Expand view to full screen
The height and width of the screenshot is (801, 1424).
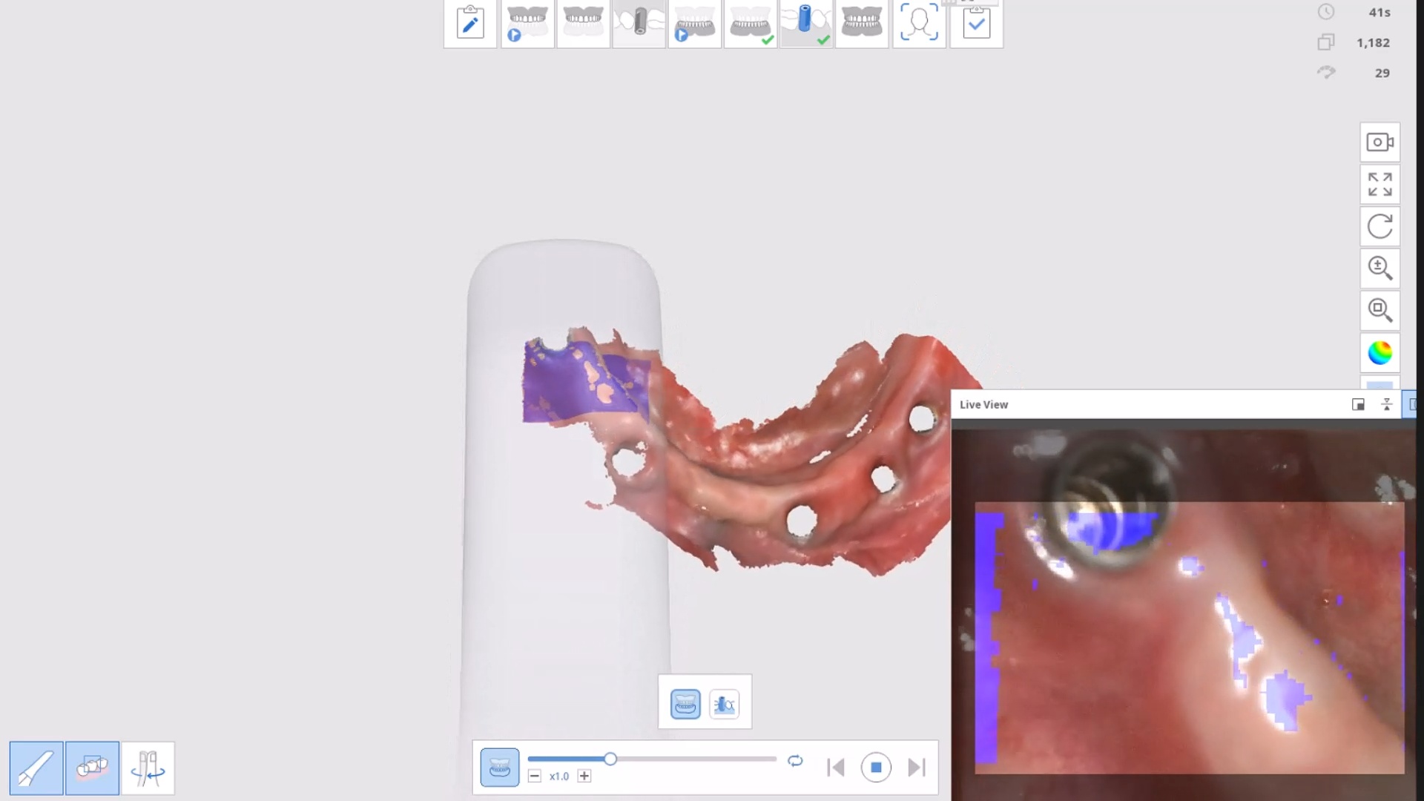click(1379, 185)
